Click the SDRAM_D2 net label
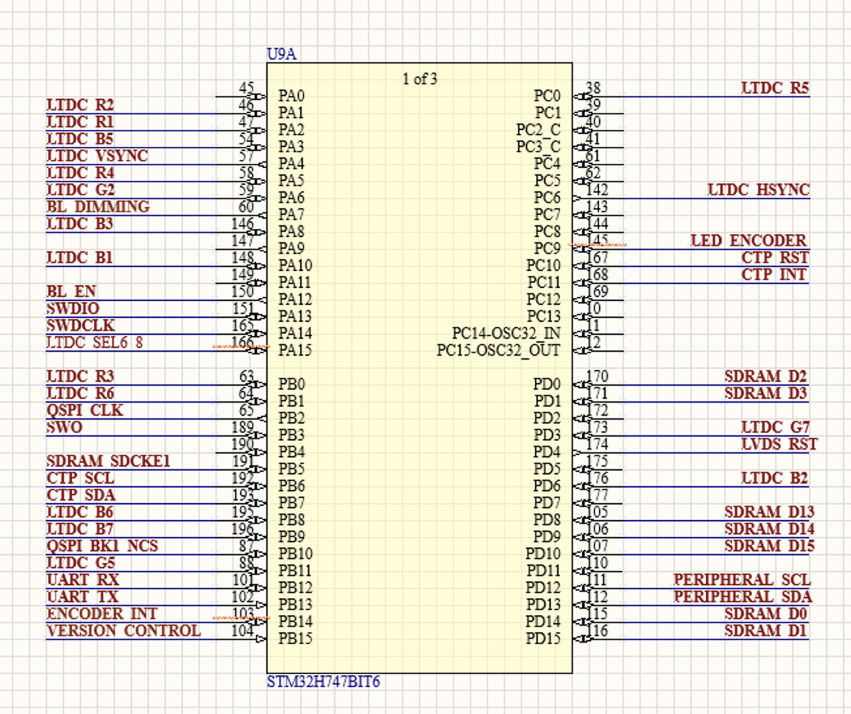This screenshot has width=851, height=714. pyautogui.click(x=765, y=377)
